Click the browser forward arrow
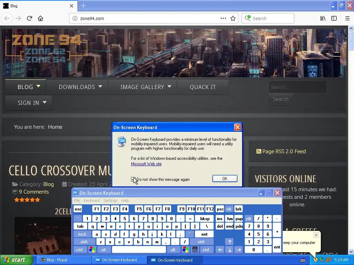The image size is (354, 265). 18,18
